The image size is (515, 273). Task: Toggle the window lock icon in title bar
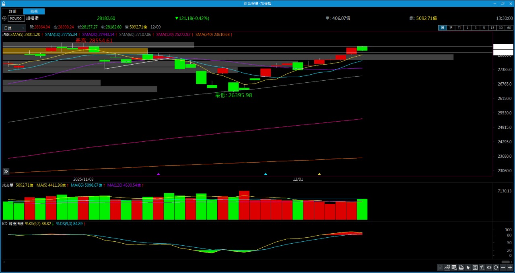tap(4, 3)
